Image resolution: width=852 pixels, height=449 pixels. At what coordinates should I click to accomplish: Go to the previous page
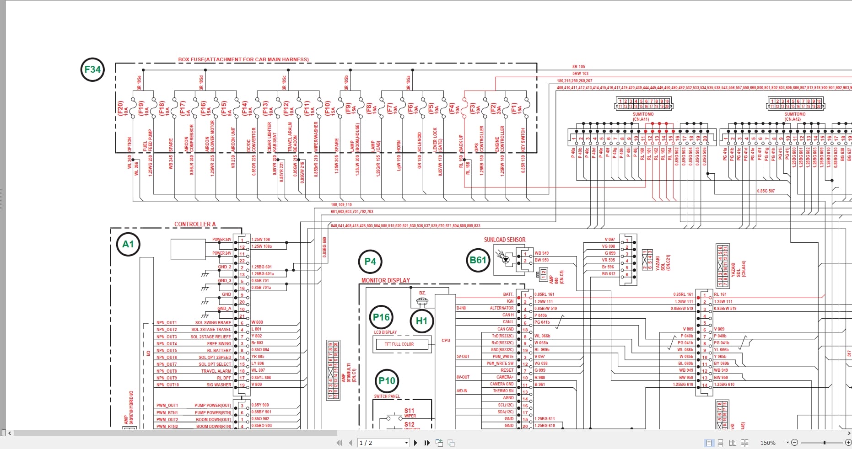pyautogui.click(x=350, y=443)
